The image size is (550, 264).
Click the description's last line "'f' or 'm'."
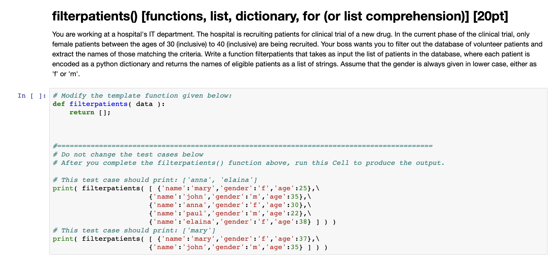point(66,74)
